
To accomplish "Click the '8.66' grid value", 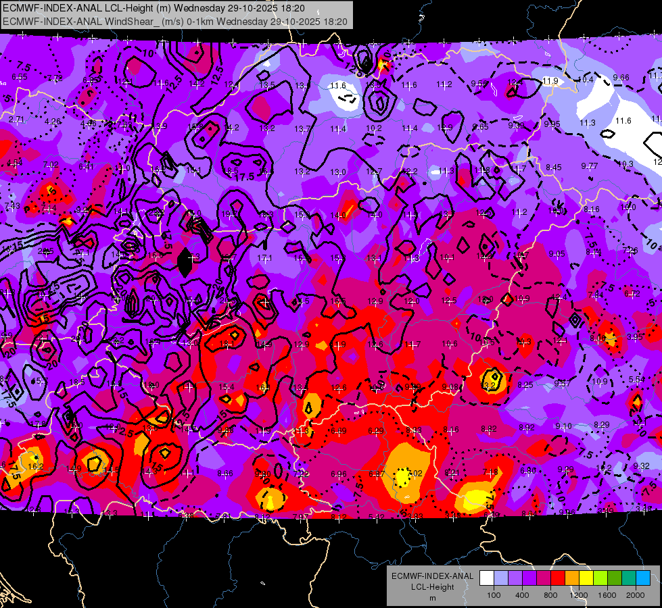I will [225, 474].
